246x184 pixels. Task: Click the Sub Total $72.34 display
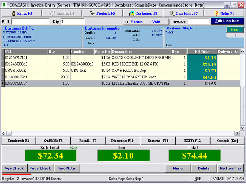click(x=51, y=156)
